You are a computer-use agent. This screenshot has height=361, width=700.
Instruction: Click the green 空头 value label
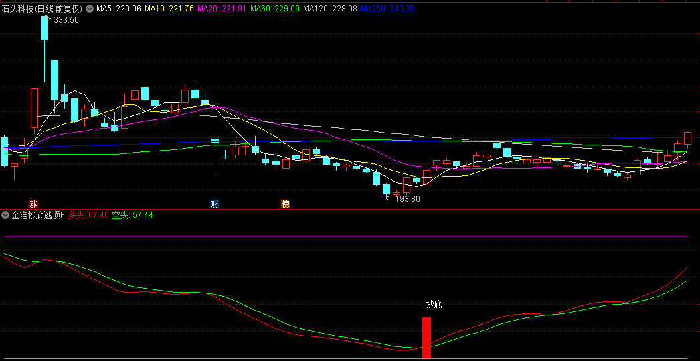[133, 216]
